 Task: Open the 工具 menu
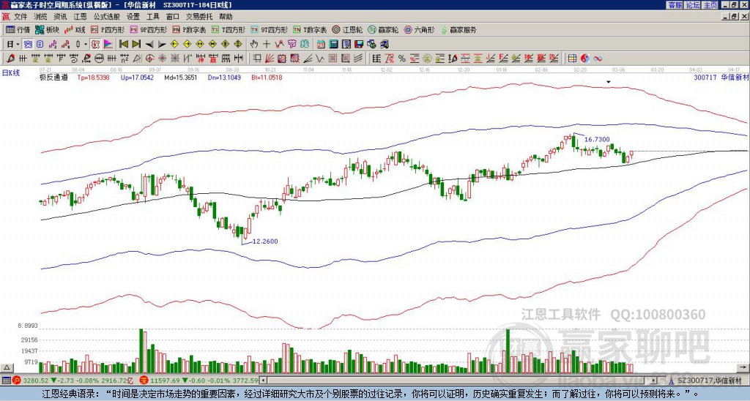pyautogui.click(x=152, y=17)
